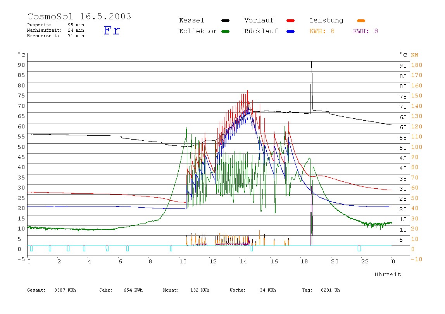Viewport: 445px width, 314px height.
Task: Click the Nachlaufzeit value 24 min
Action: coord(76,30)
